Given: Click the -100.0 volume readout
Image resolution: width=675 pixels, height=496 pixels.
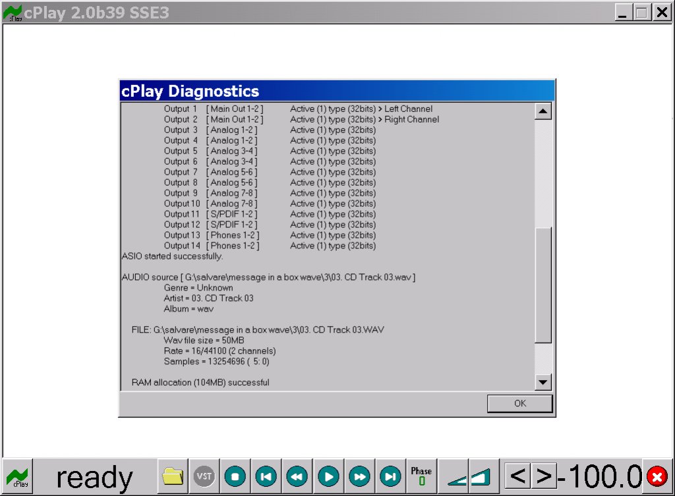Looking at the screenshot, I should click(x=600, y=476).
